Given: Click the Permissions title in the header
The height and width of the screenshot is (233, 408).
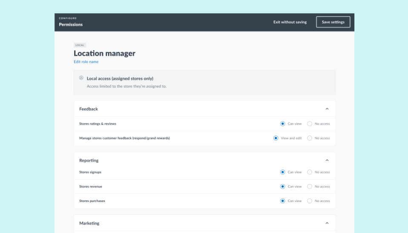Looking at the screenshot, I should pos(71,24).
